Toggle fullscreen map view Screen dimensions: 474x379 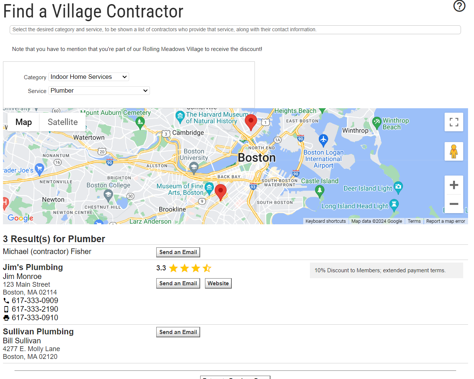point(454,122)
